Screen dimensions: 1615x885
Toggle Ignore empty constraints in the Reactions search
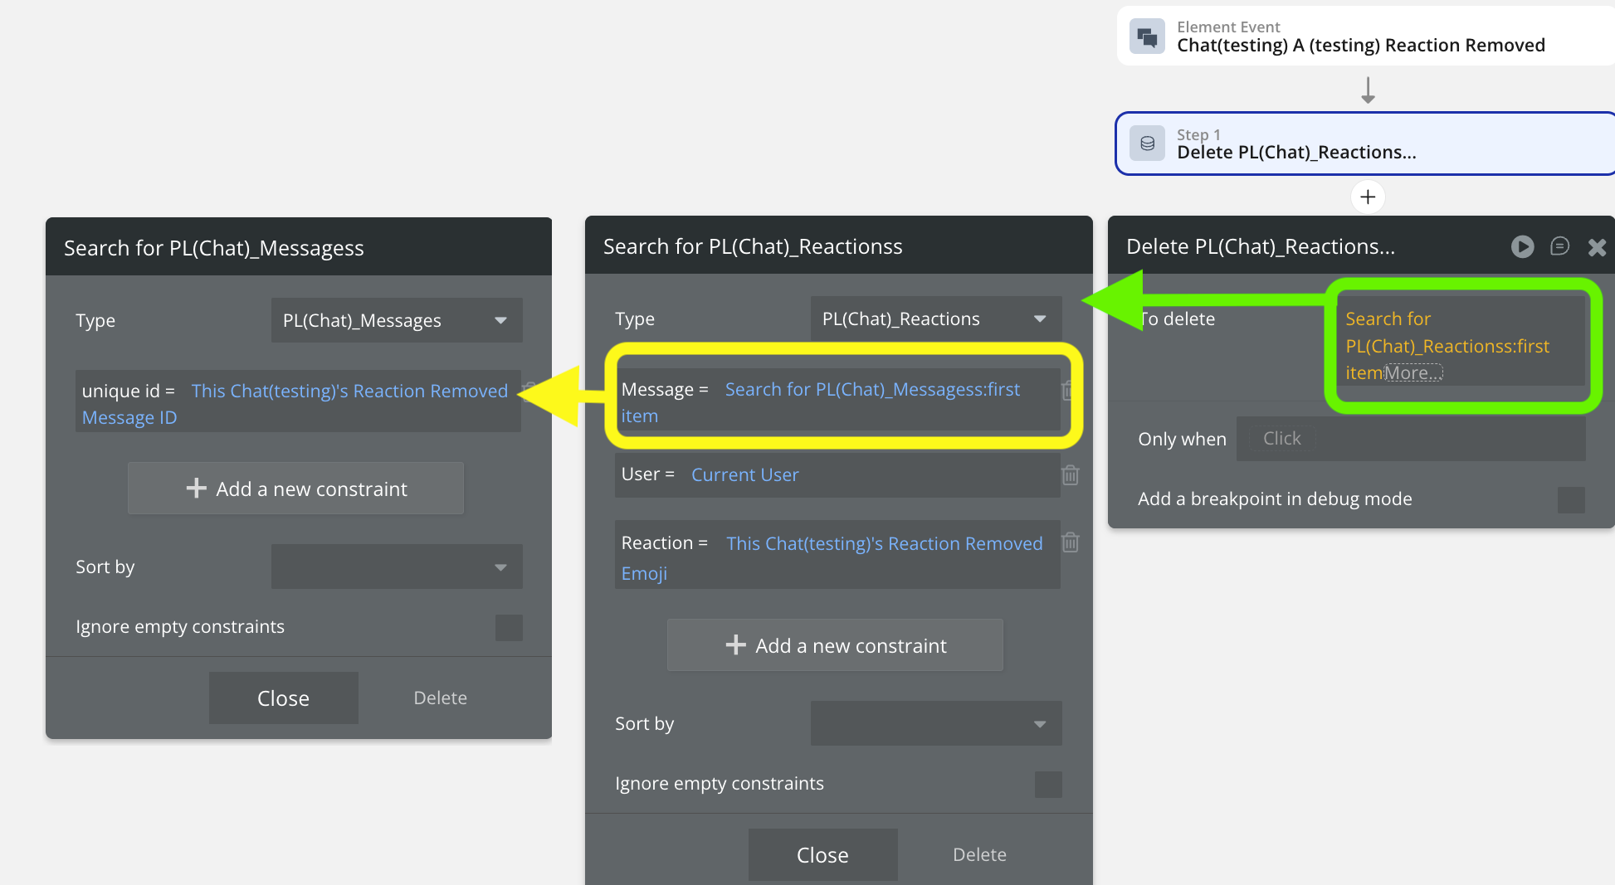pos(1048,784)
